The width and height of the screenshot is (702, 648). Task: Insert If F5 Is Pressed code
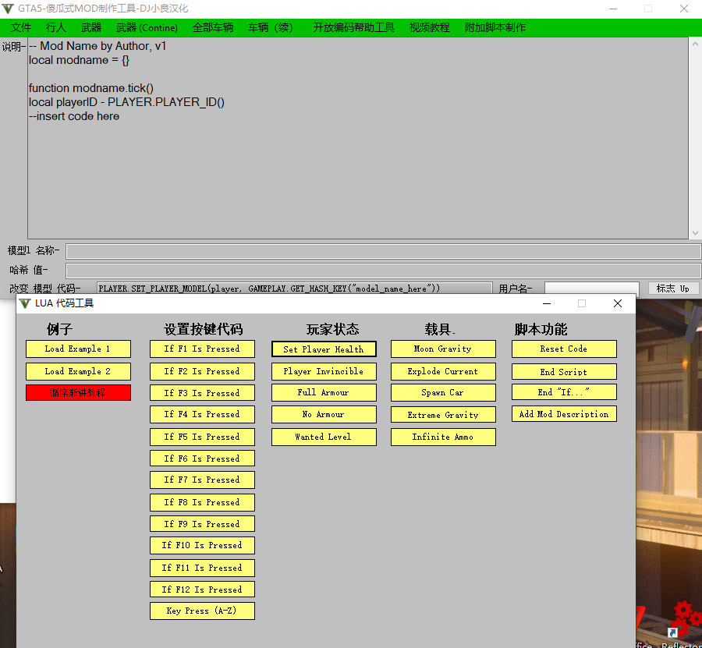tap(202, 437)
